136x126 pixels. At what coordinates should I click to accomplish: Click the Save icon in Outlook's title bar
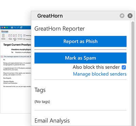12,27
